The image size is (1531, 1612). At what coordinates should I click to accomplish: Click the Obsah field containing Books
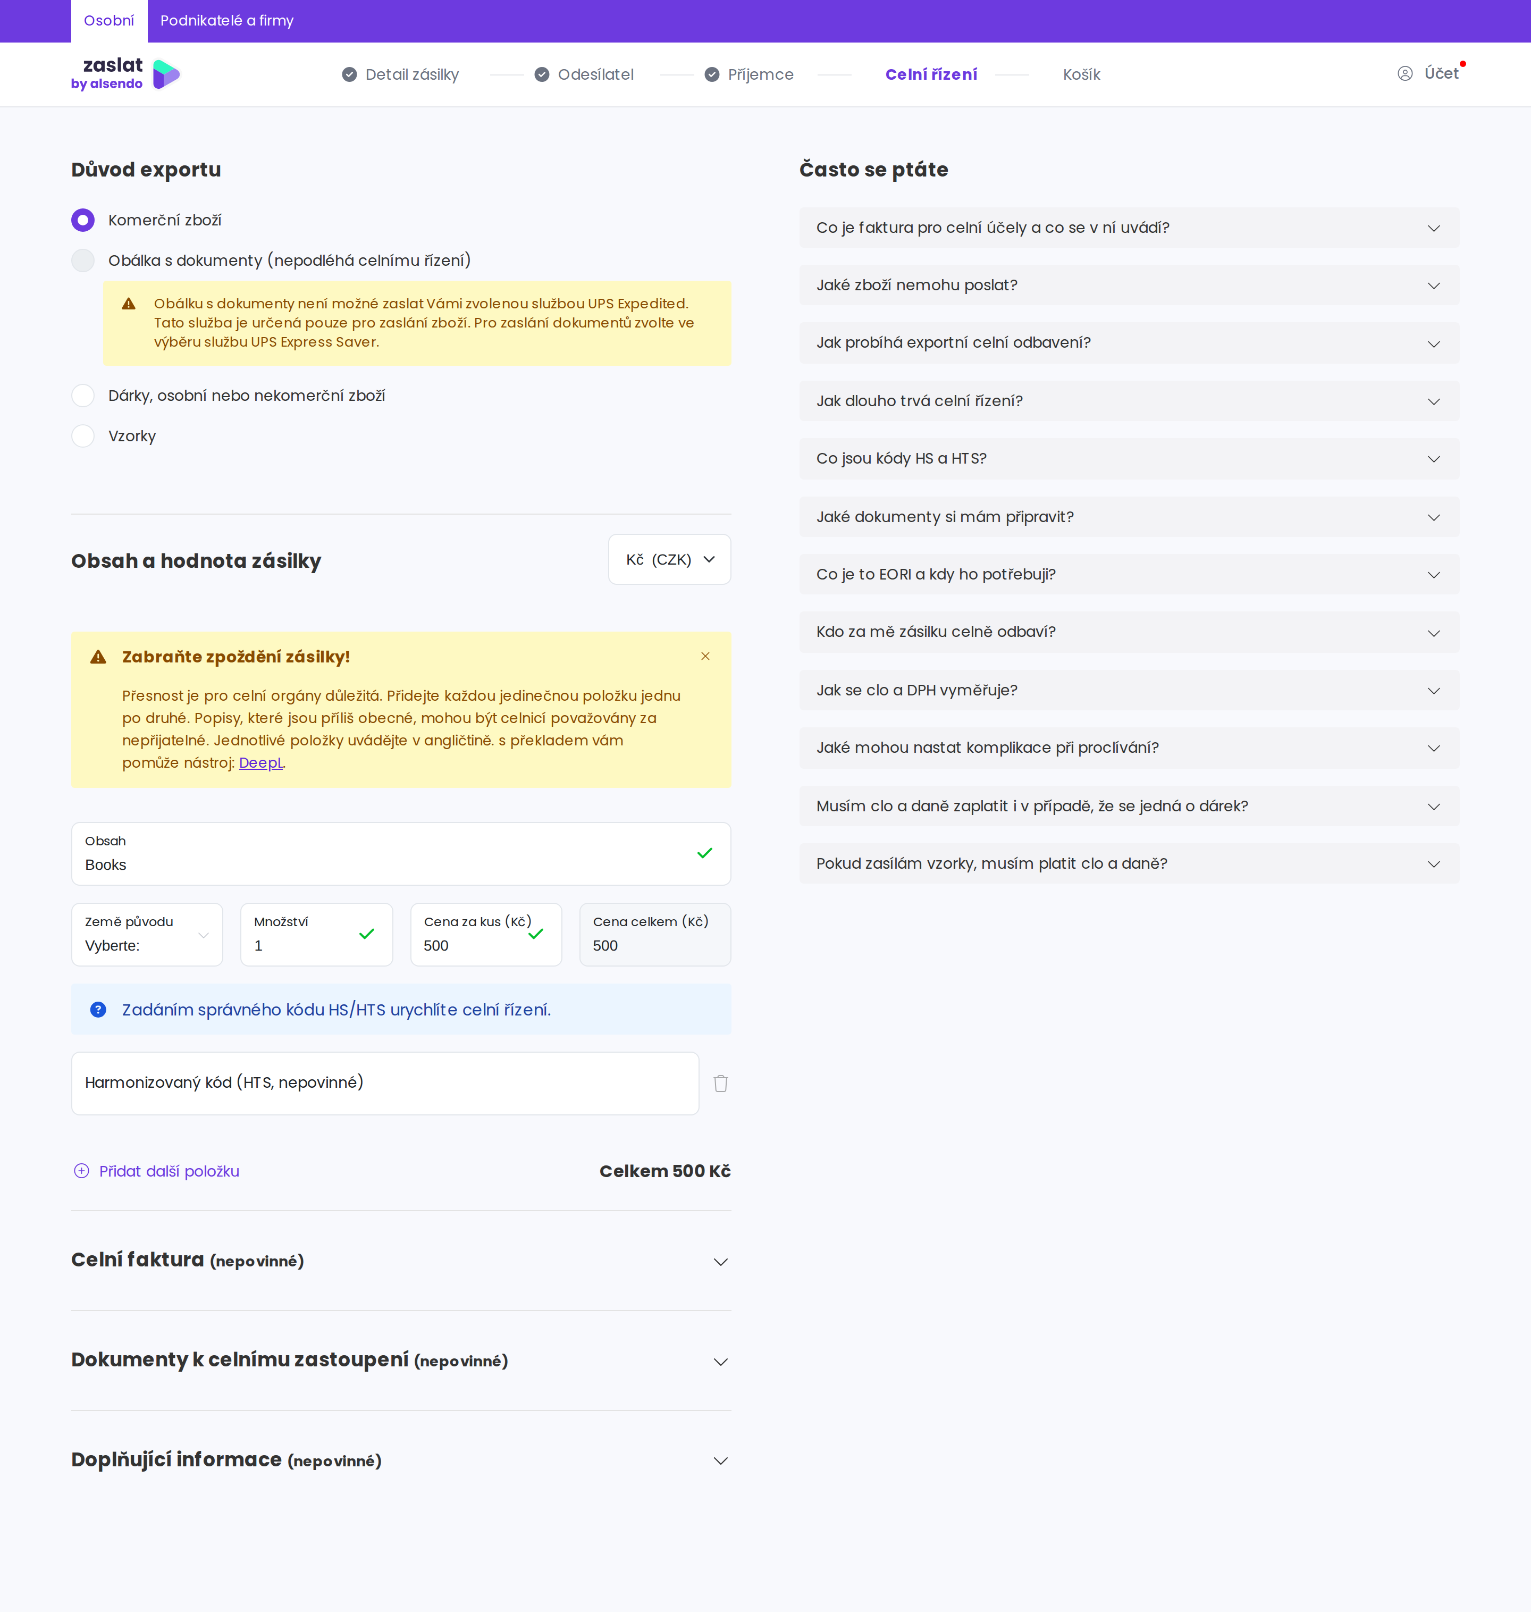401,854
